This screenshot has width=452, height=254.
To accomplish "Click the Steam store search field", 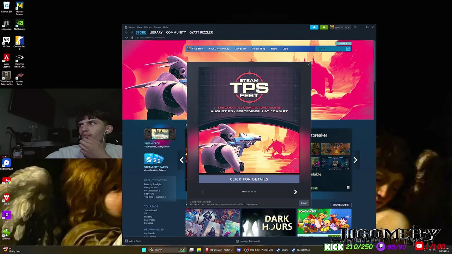I will (x=331, y=49).
